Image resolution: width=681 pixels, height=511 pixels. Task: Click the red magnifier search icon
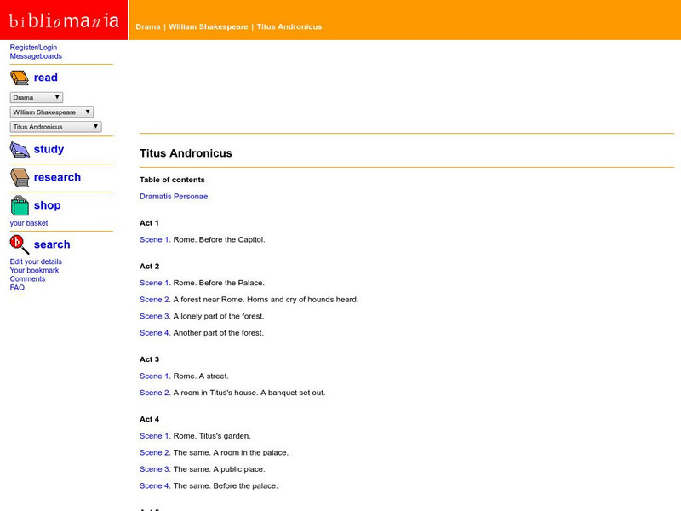(20, 244)
